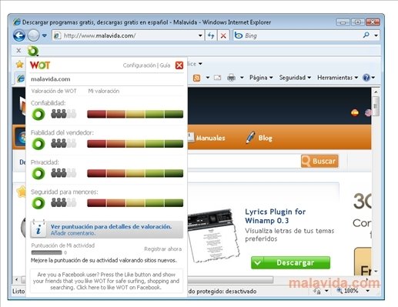The width and height of the screenshot is (398, 307).
Task: Open the Herramientas menu
Action: pos(337,78)
